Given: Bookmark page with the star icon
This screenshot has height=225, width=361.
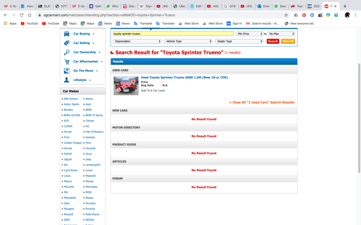Looking at the screenshot, I should [x=286, y=15].
